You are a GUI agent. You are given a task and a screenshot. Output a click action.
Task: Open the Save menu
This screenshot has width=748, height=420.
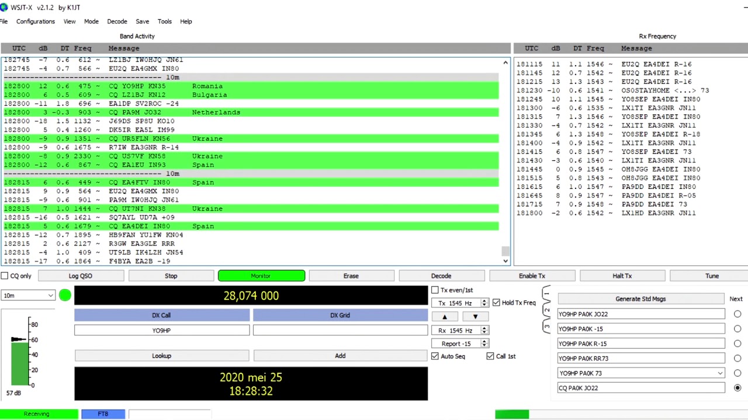(142, 22)
